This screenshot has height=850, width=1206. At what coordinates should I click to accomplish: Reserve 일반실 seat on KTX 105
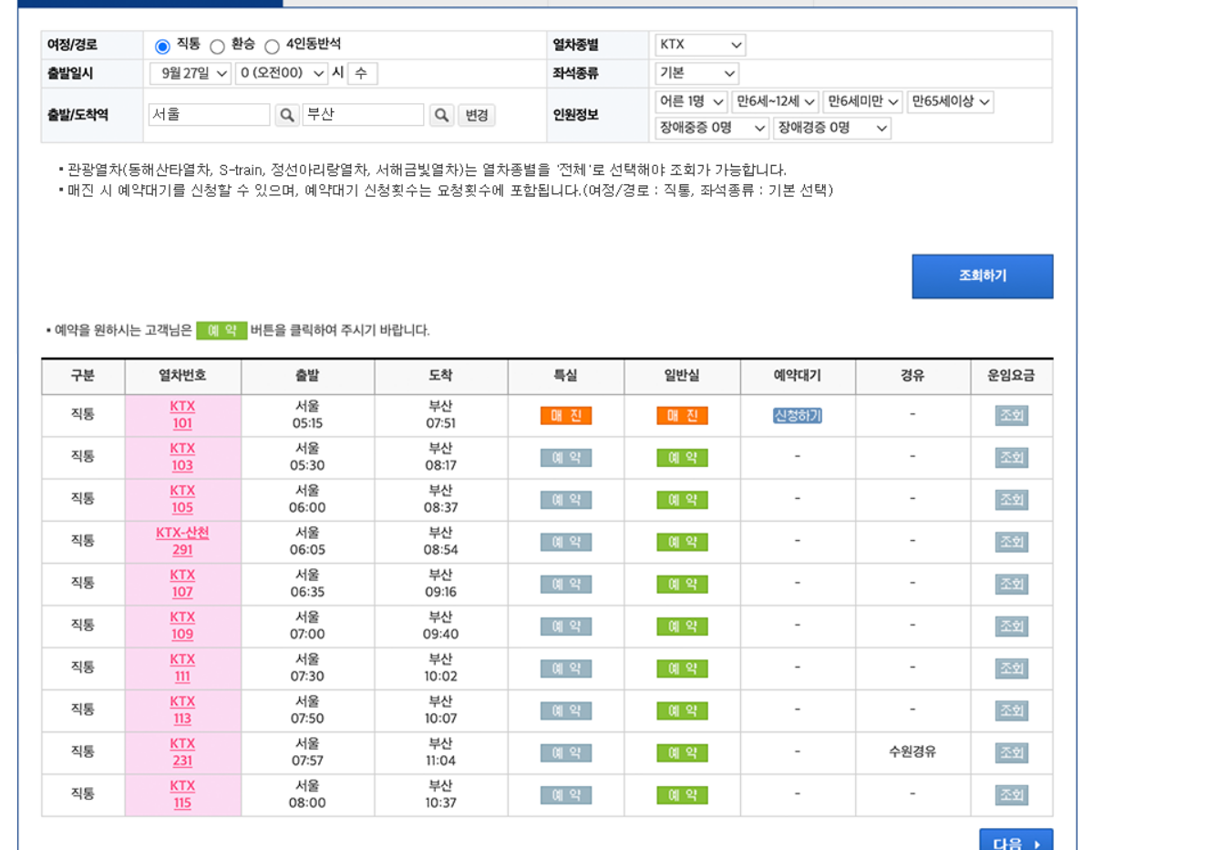[682, 500]
